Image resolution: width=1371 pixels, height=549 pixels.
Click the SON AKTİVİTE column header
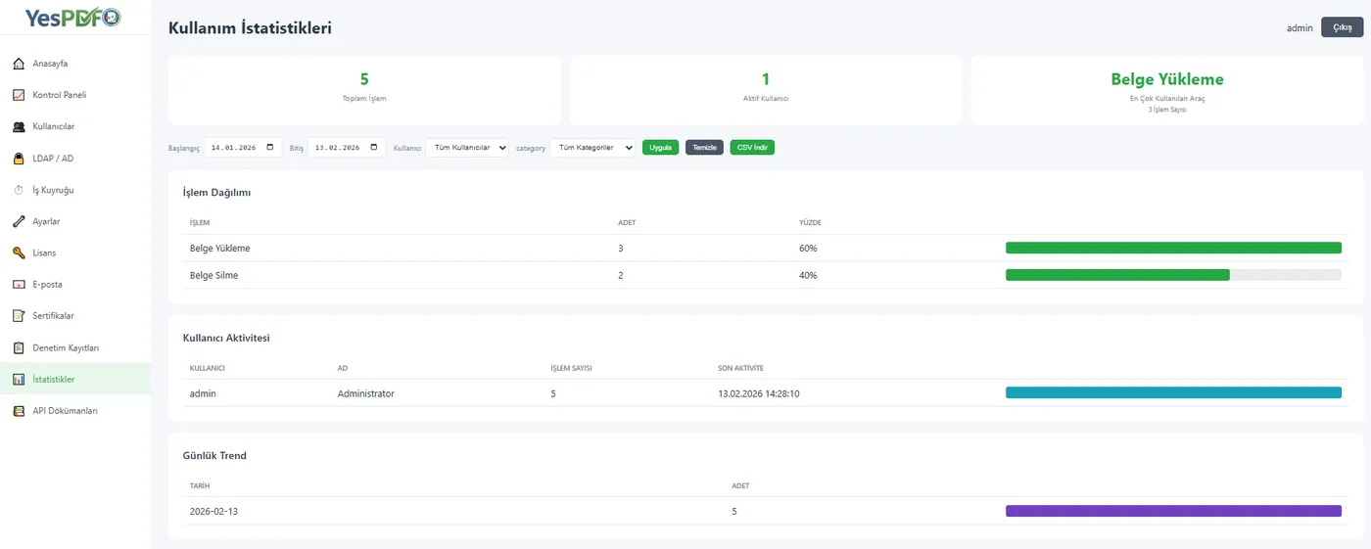(740, 368)
